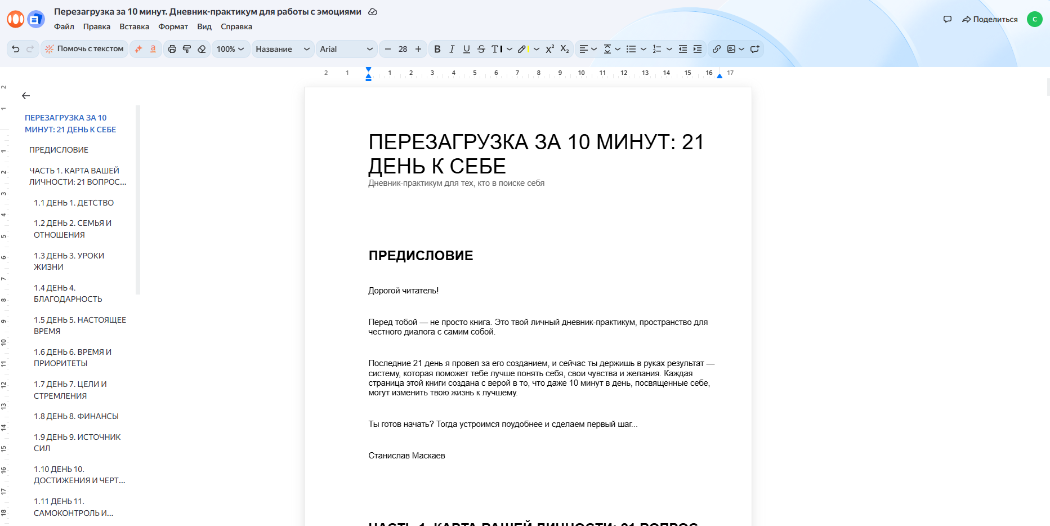The width and height of the screenshot is (1050, 526).
Task: Click the print icon in toolbar
Action: 172,49
